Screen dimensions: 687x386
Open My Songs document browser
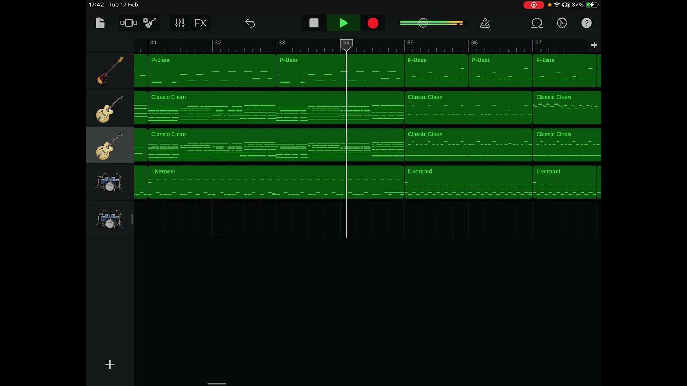coord(100,23)
